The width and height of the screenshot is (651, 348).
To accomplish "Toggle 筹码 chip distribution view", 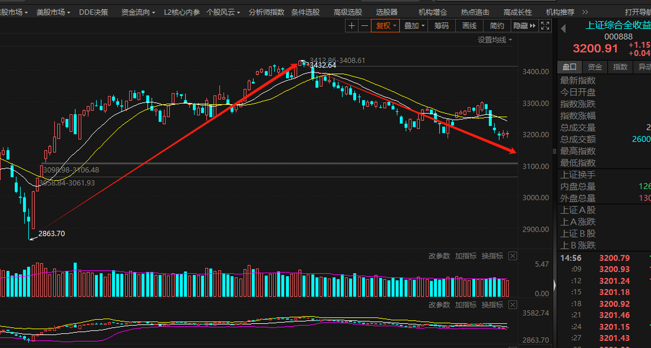I will coord(441,26).
